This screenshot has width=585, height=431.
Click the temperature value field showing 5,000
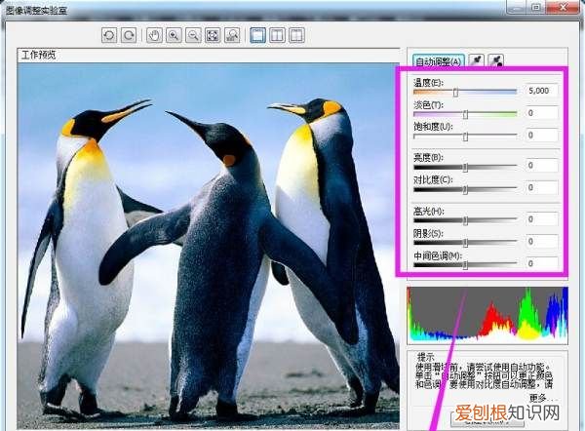pos(540,90)
